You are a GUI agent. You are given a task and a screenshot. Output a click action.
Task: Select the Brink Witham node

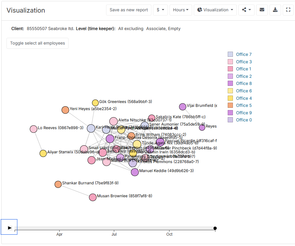tap(131, 136)
